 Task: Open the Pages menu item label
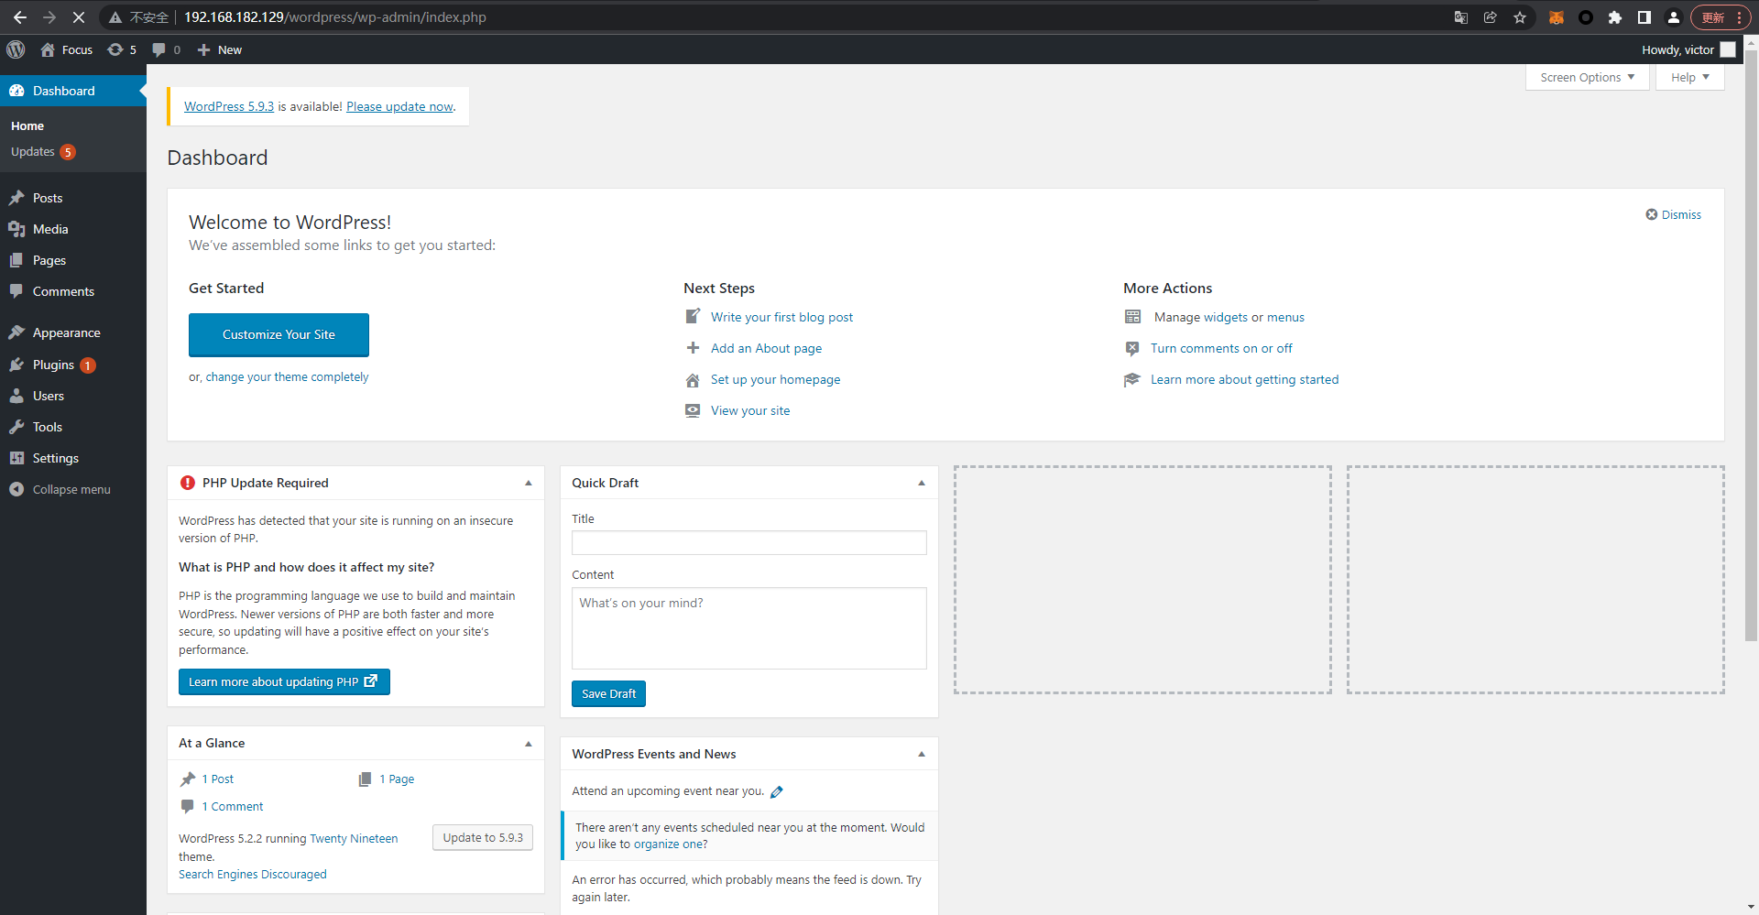click(x=49, y=260)
